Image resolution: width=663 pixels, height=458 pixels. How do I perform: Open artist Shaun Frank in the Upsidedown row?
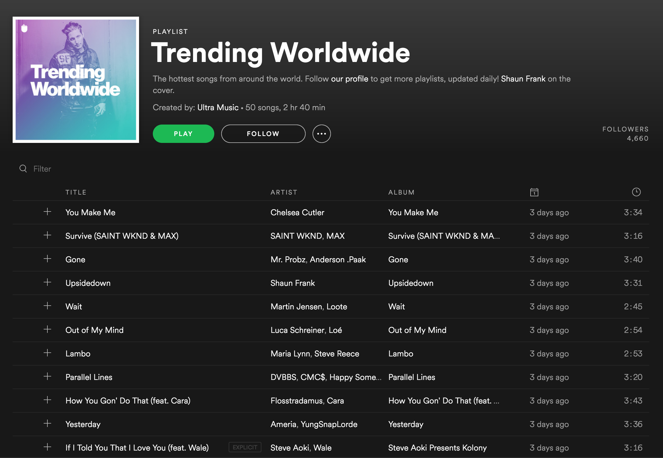[x=293, y=283]
